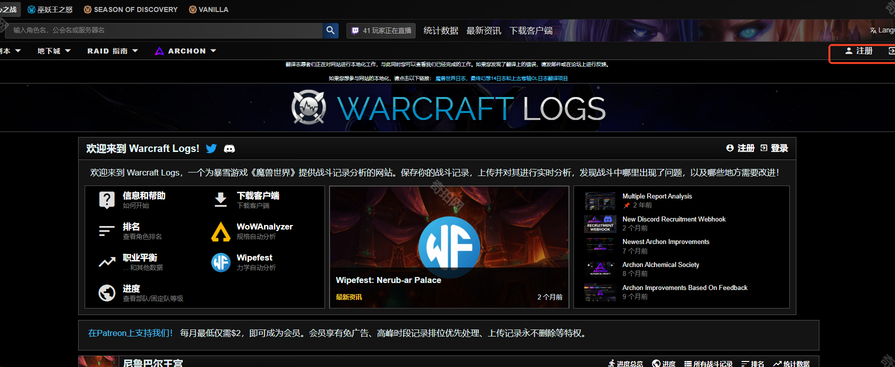Open the Discord Recruitment Webhook thumbnail
Viewport: 895px width, 367px height.
tap(600, 223)
